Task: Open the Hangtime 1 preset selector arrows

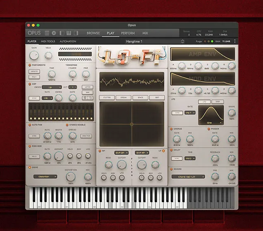Action: [x=182, y=41]
